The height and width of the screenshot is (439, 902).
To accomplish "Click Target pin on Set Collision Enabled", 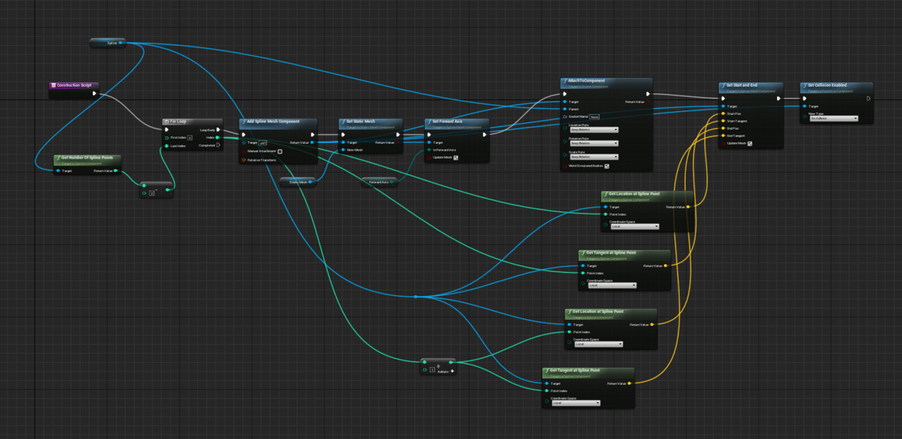I will pyautogui.click(x=804, y=106).
